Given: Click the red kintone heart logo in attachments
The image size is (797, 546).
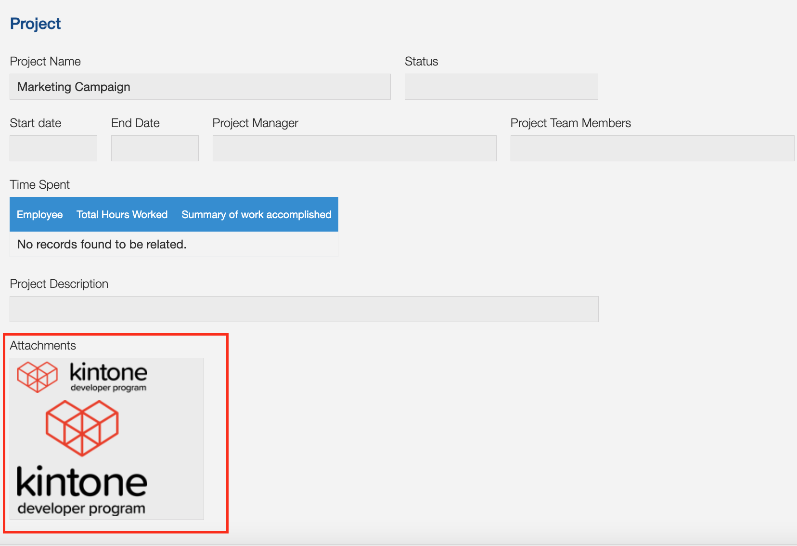Looking at the screenshot, I should tap(82, 429).
